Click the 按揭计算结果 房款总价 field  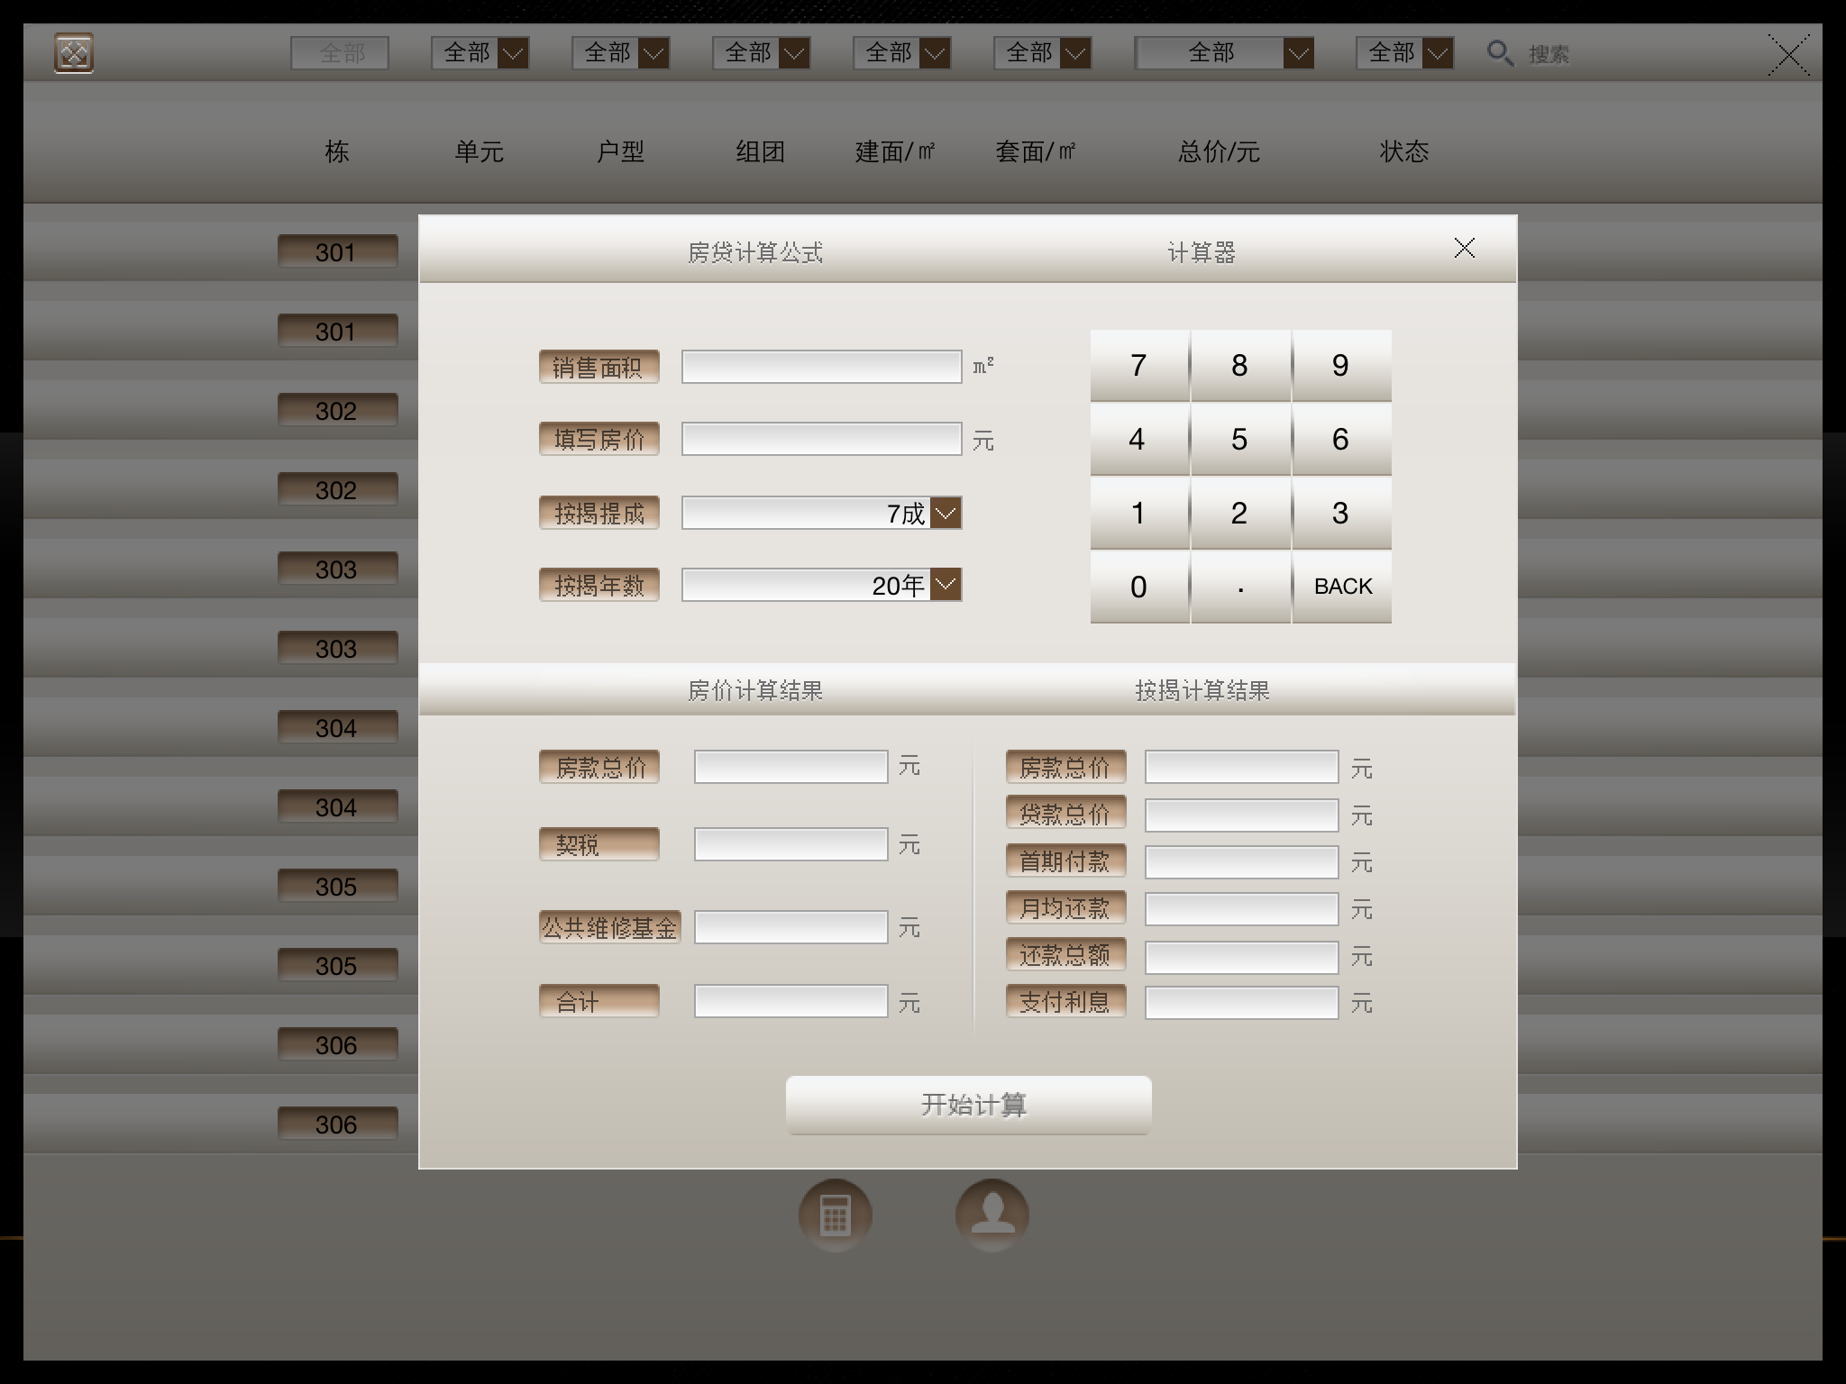(1241, 767)
